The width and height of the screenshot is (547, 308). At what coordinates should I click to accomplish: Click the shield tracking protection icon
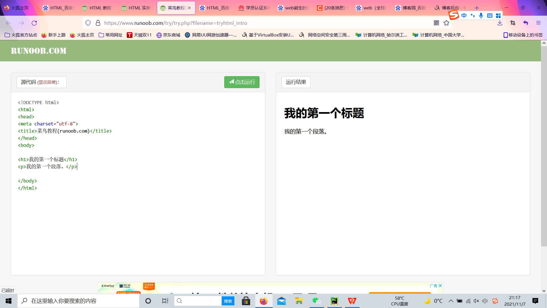88,23
